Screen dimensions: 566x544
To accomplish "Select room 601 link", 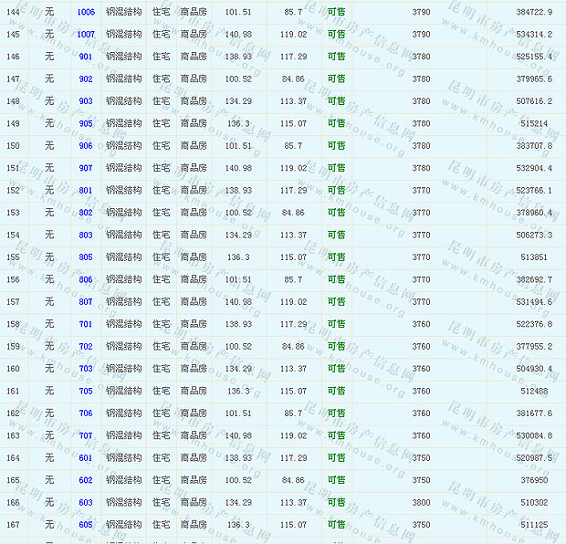I will tap(86, 458).
